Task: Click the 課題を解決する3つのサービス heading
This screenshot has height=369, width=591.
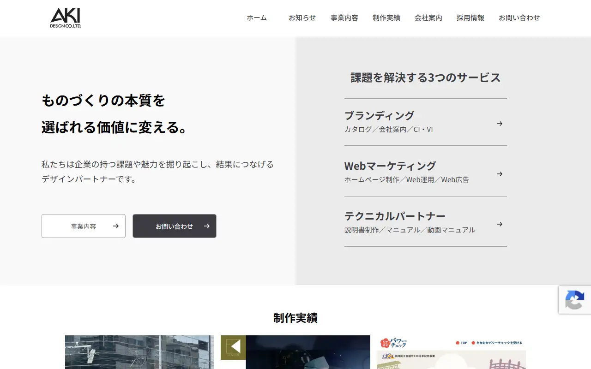Action: [426, 77]
